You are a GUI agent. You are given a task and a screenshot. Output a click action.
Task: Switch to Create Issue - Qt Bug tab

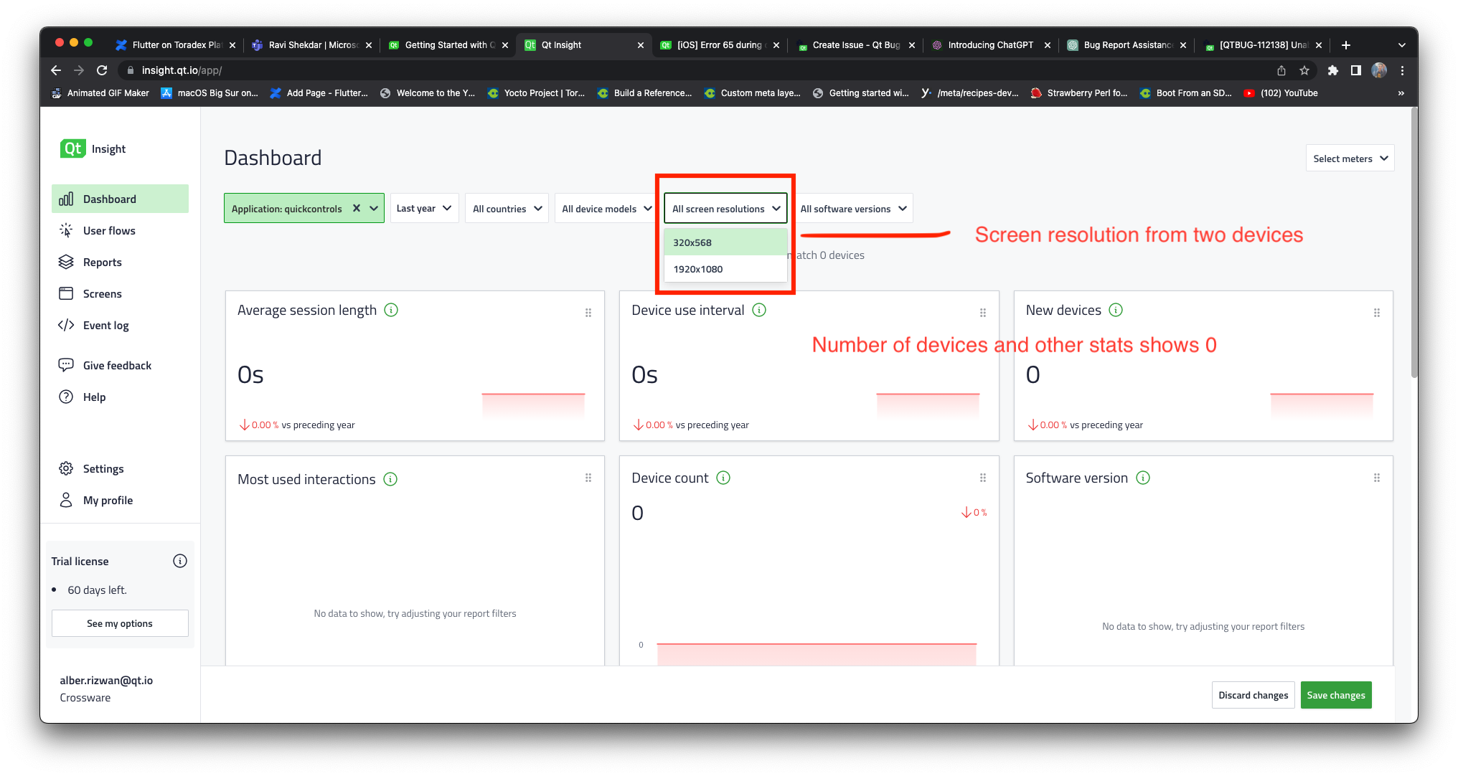coord(855,44)
